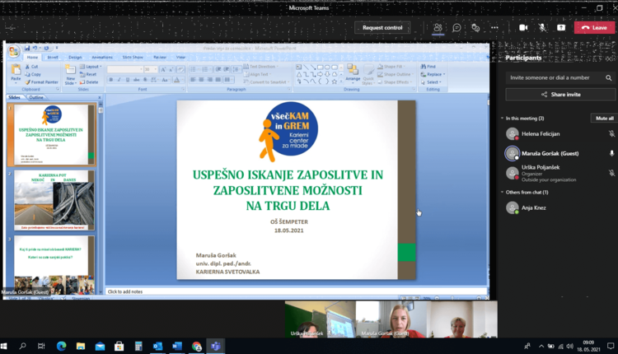The height and width of the screenshot is (354, 618).
Task: Toggle the camera on or off
Action: [523, 27]
